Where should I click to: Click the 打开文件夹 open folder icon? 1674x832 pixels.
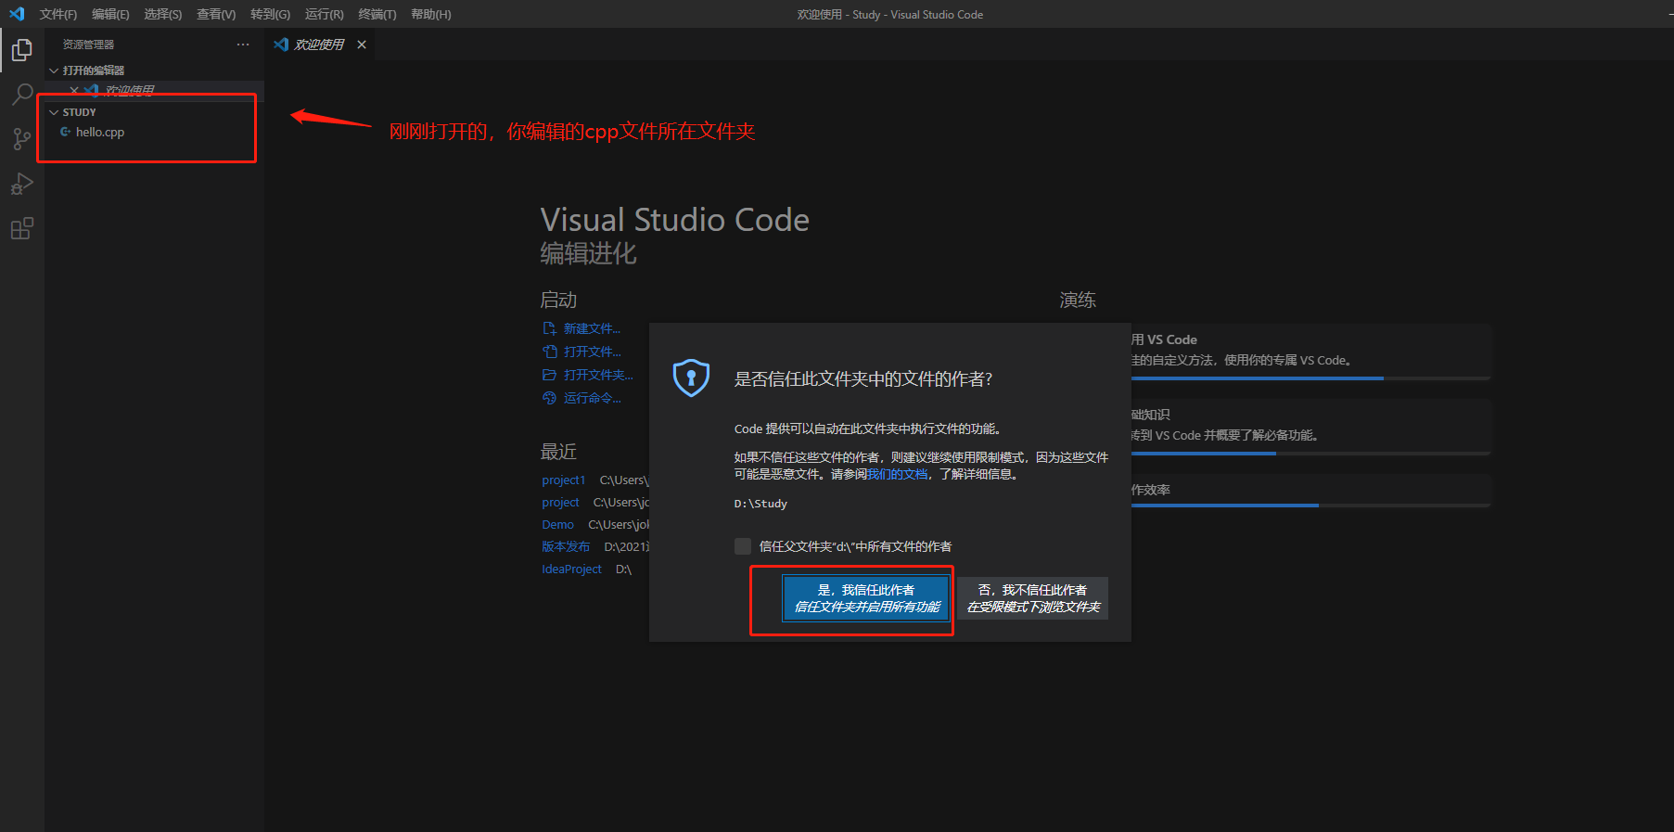click(x=549, y=375)
